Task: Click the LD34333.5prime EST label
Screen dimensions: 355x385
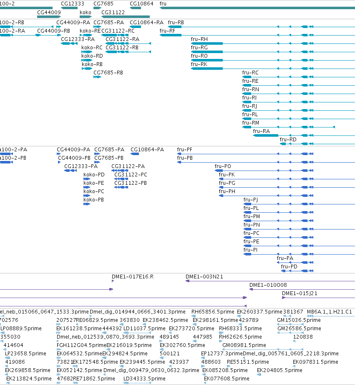Action: point(145,379)
